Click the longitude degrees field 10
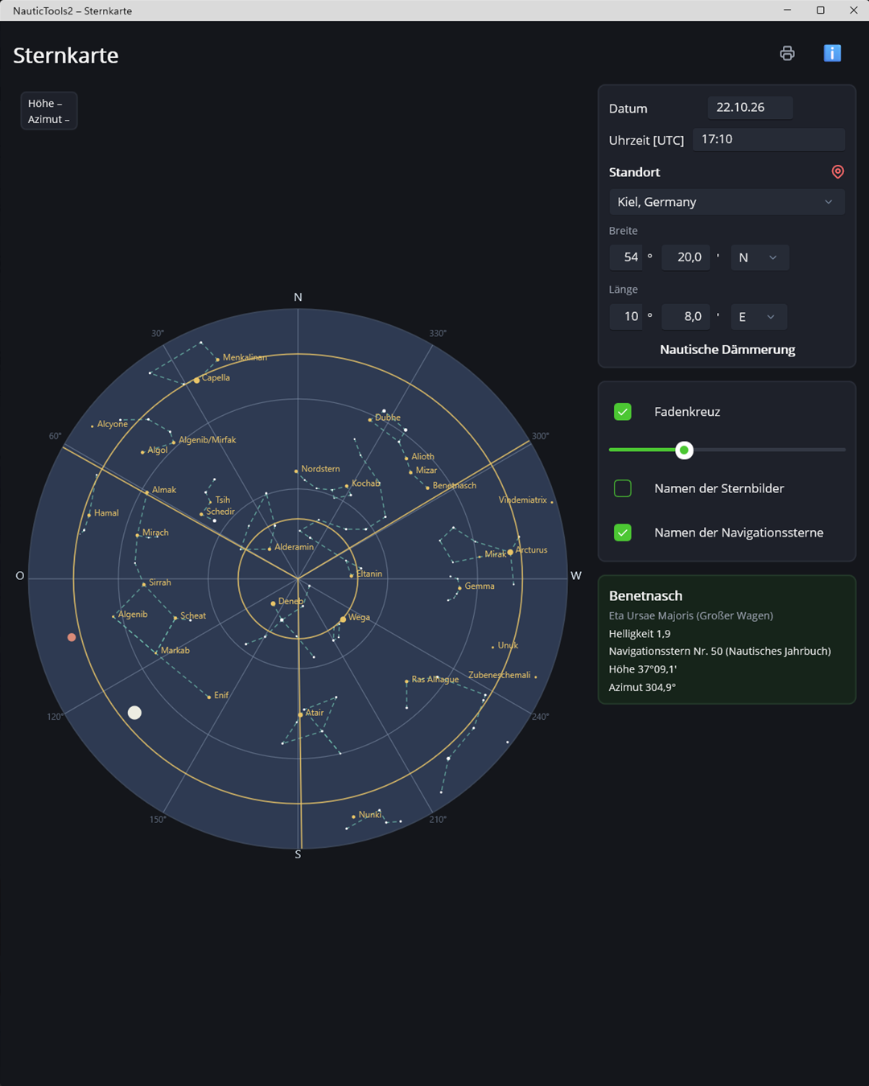Image resolution: width=869 pixels, height=1086 pixels. (x=626, y=316)
